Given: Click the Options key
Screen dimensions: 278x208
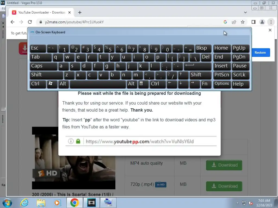Looking at the screenshot, I should tap(222, 84).
